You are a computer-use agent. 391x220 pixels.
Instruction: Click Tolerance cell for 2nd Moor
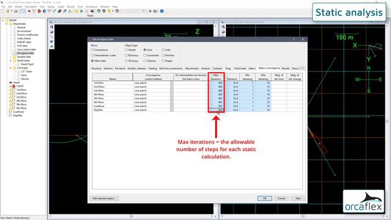[x=232, y=87]
